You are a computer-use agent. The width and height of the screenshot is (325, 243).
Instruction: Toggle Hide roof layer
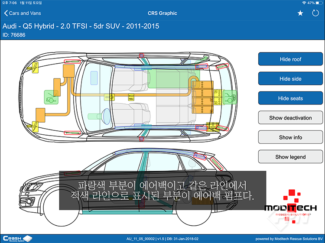click(290, 59)
